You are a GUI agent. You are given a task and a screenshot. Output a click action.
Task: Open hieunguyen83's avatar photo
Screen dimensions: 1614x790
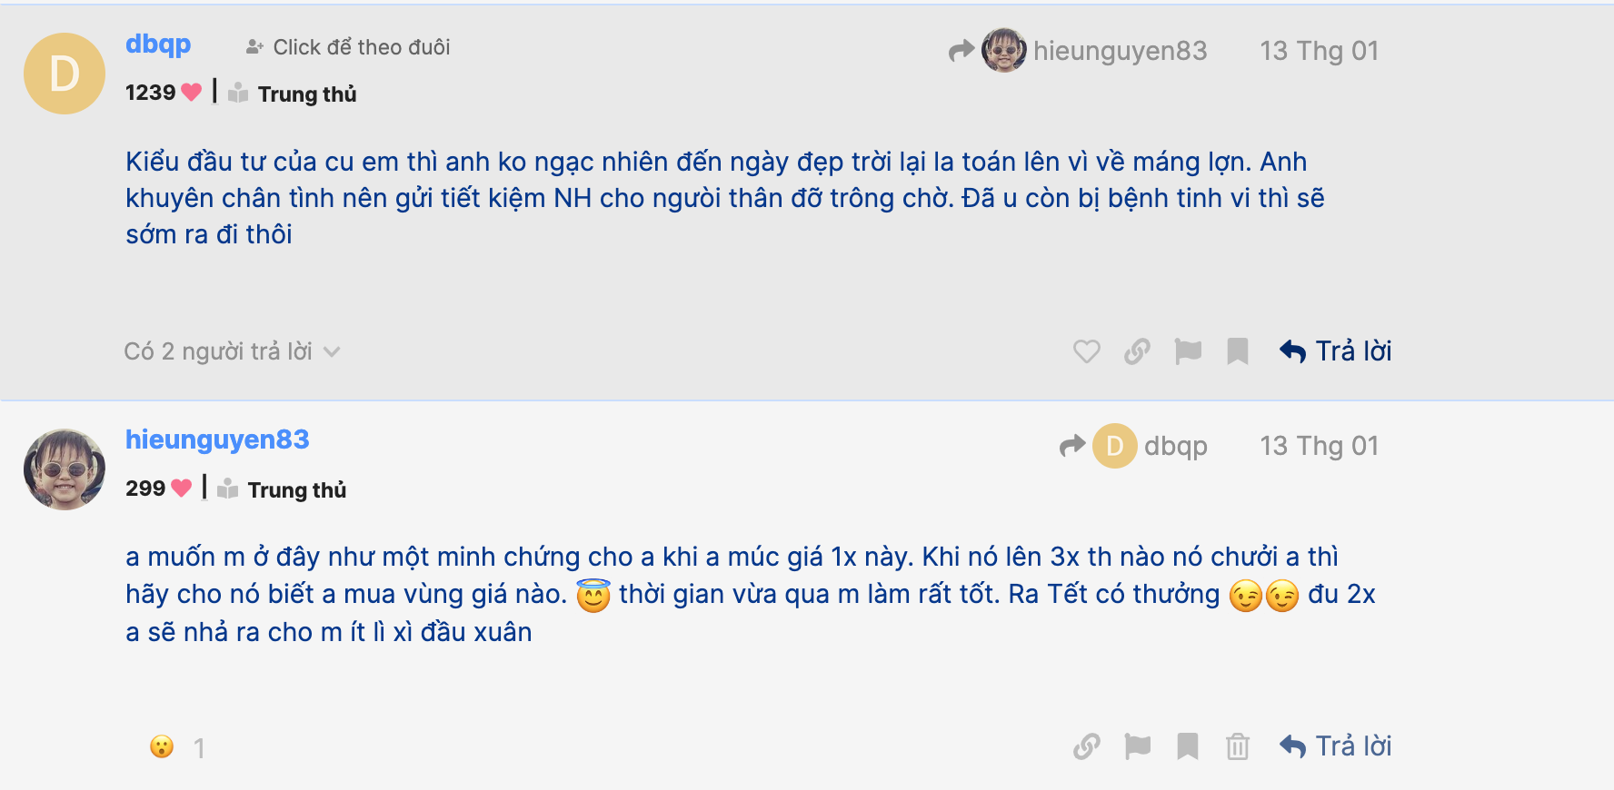tap(64, 469)
